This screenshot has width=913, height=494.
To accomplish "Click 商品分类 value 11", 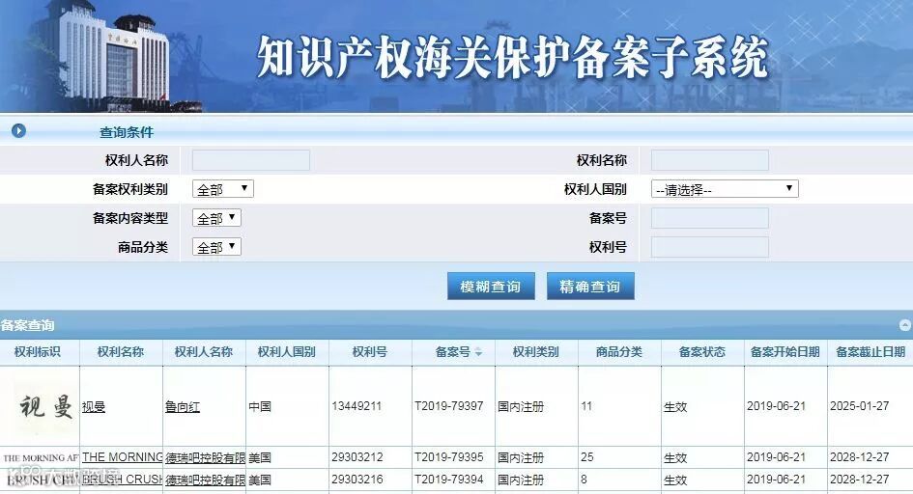I will tap(586, 406).
